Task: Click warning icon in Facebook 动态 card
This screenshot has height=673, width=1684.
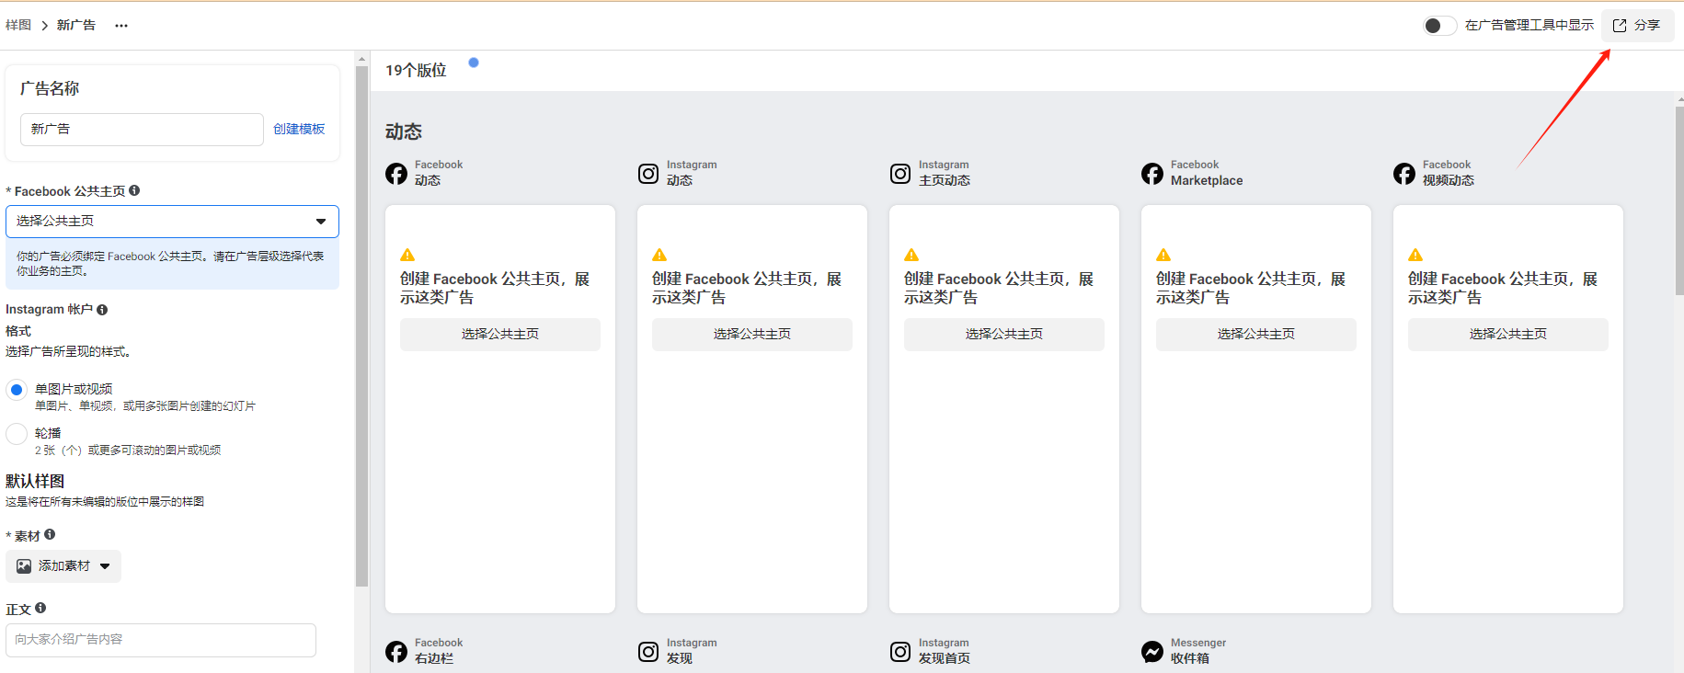Action: [407, 255]
